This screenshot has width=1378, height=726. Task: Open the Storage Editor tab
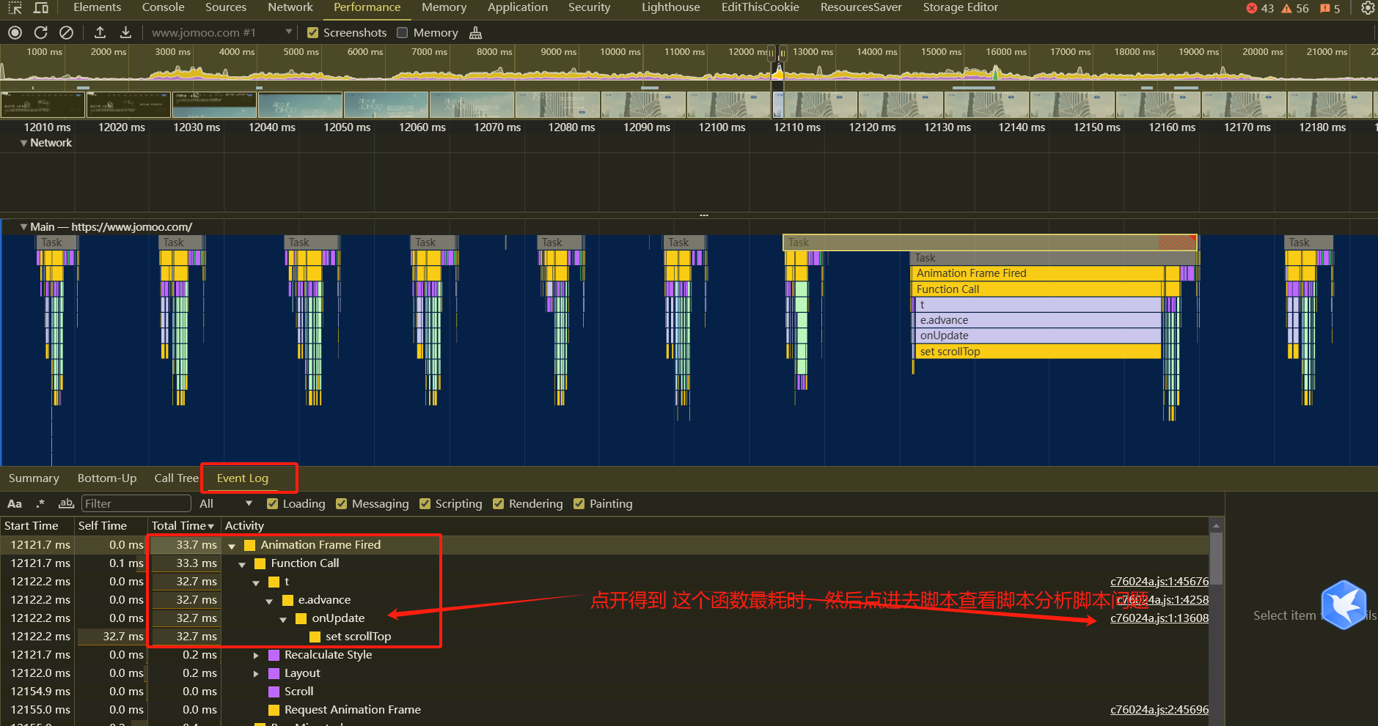pyautogui.click(x=960, y=7)
